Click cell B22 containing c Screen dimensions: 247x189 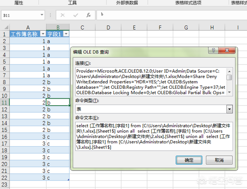tap(58, 177)
